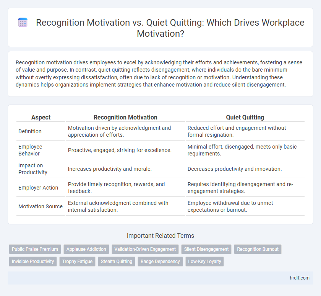Select the Quiet Quitting column header

click(x=245, y=117)
